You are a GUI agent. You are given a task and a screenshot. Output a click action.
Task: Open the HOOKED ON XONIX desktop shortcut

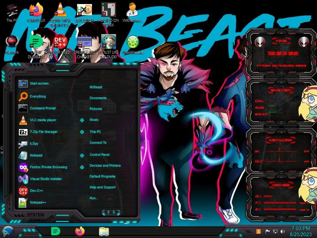[x=108, y=15]
